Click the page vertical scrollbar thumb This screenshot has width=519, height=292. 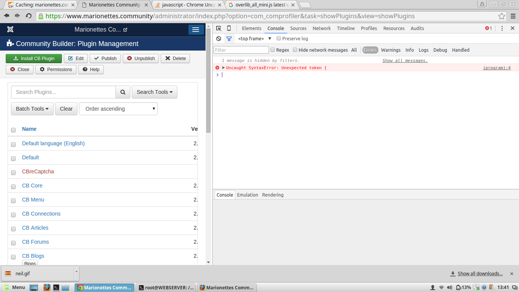208,81
